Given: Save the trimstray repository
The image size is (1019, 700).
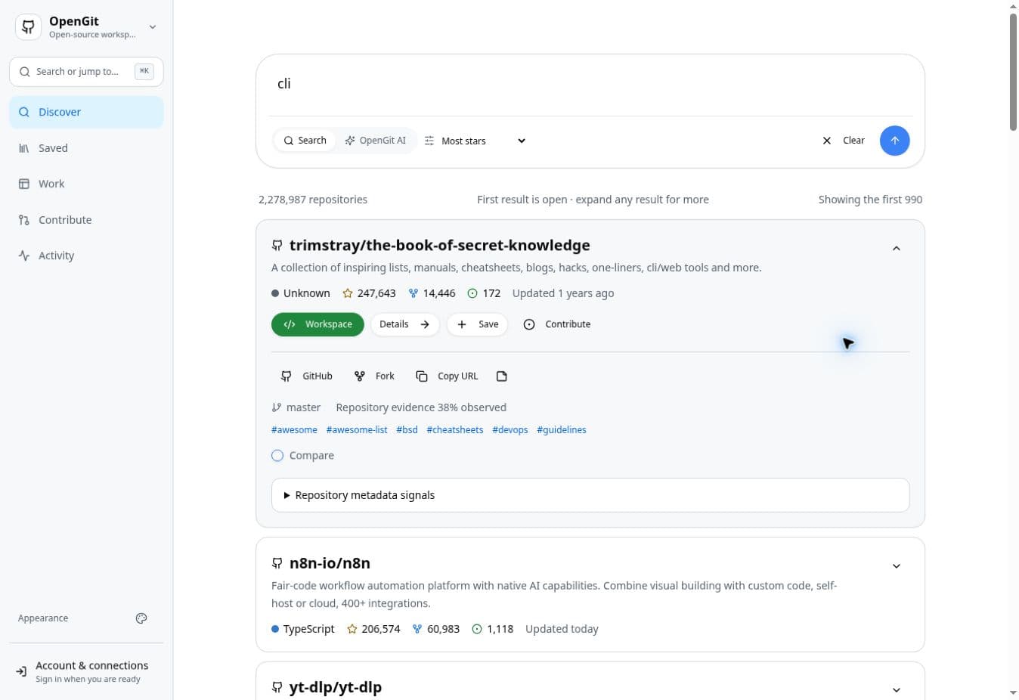Looking at the screenshot, I should 478,324.
